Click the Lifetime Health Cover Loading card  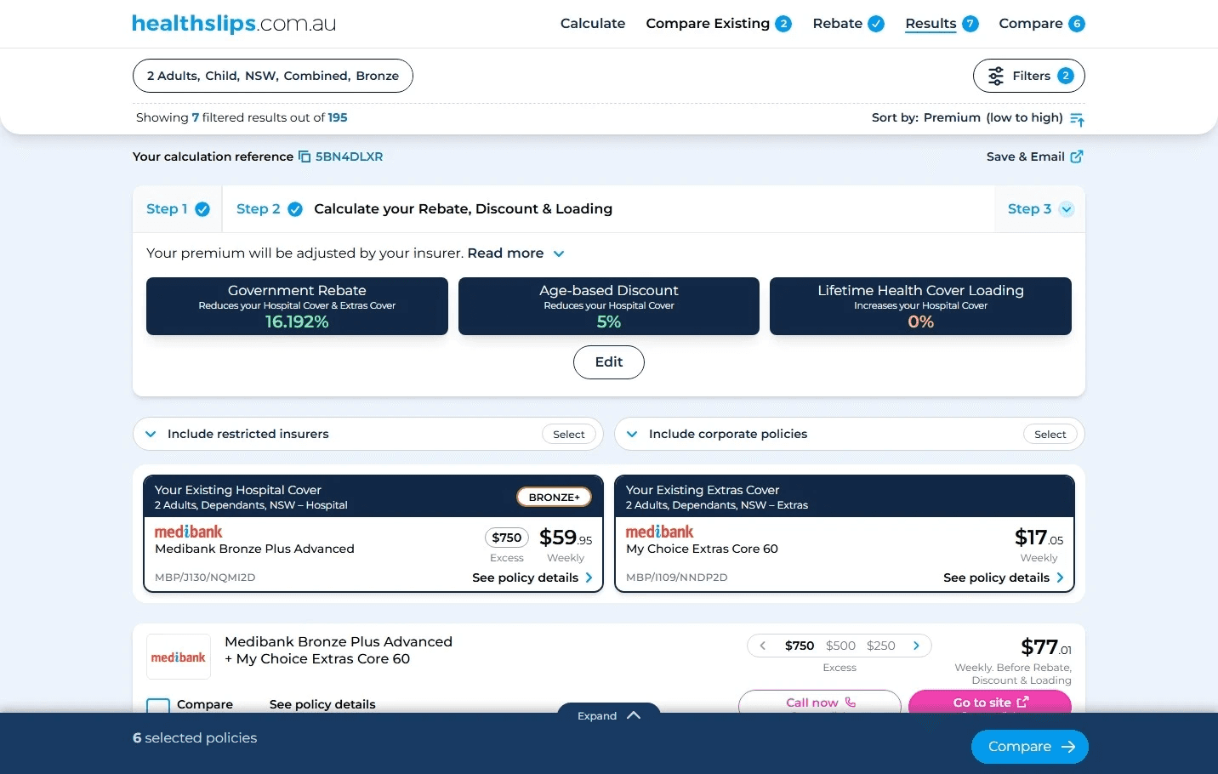[920, 306]
